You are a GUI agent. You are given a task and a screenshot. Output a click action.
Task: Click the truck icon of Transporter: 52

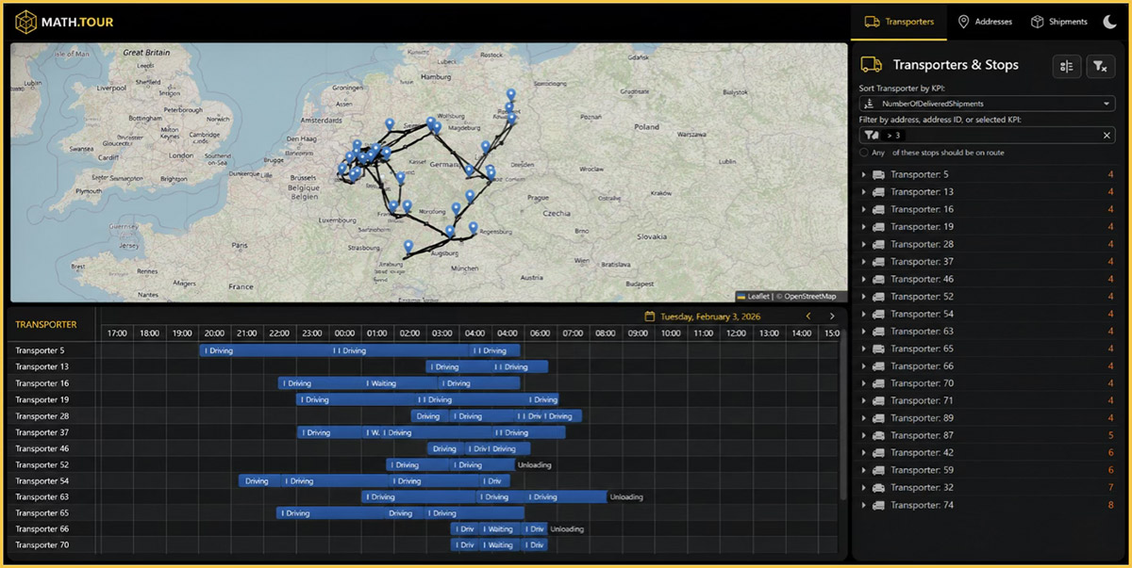[x=878, y=297]
